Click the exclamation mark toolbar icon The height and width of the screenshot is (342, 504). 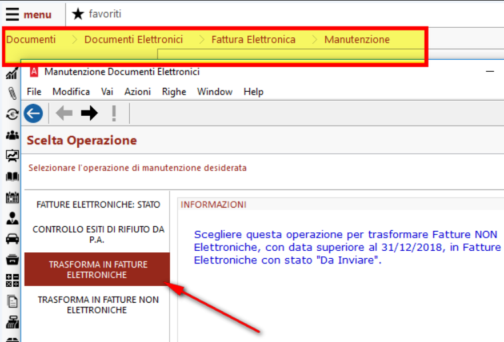point(114,113)
